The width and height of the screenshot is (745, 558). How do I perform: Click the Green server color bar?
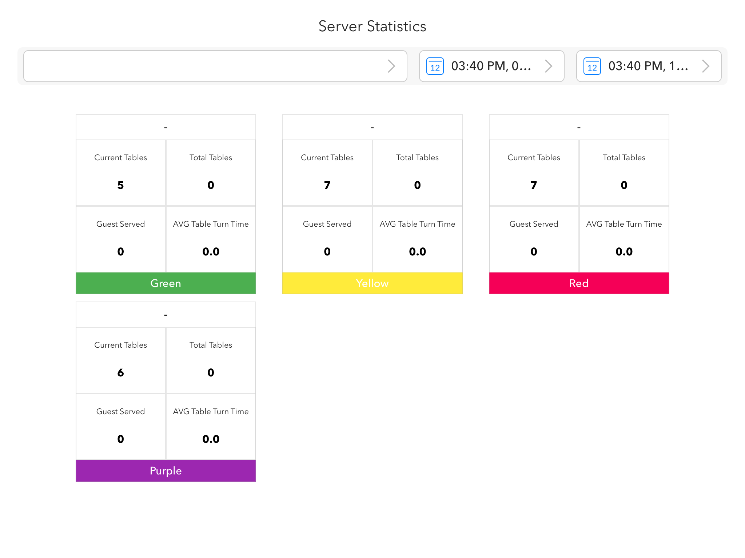[166, 283]
